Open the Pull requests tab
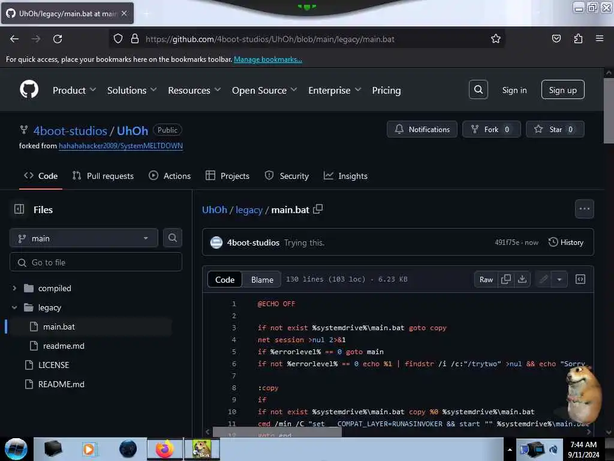614x461 pixels. (x=103, y=176)
